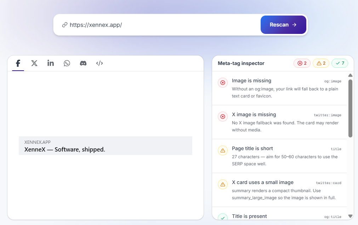Screen dimensions: 358x225
Task: Click the error icon beside X image is missing
Action: [x=223, y=117]
